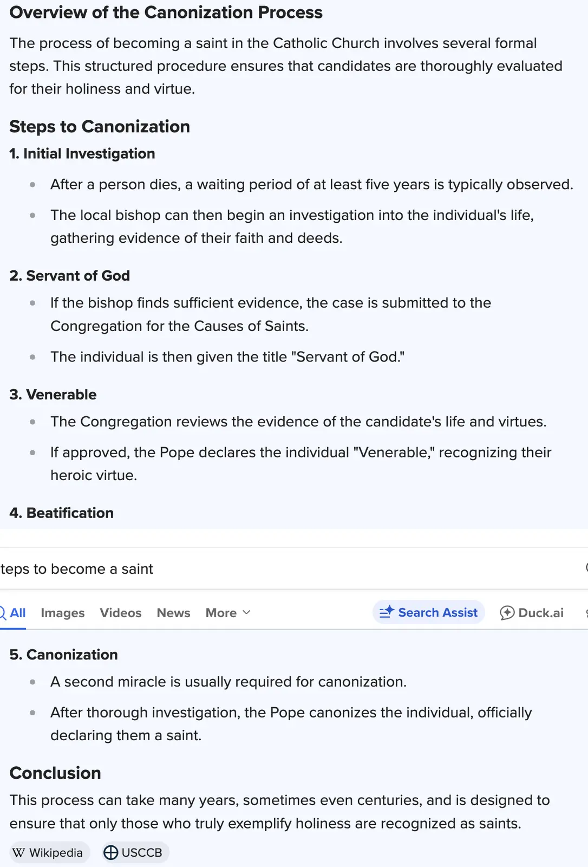Select the '2. Servant of God' step heading
The height and width of the screenshot is (867, 588).
(x=70, y=276)
